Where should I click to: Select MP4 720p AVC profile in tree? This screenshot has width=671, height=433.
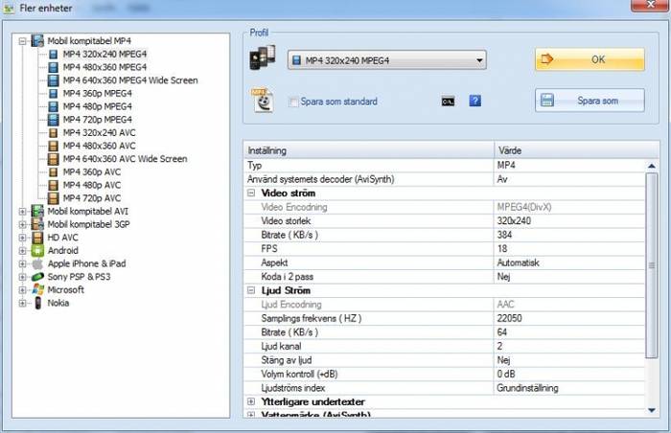pyautogui.click(x=92, y=198)
